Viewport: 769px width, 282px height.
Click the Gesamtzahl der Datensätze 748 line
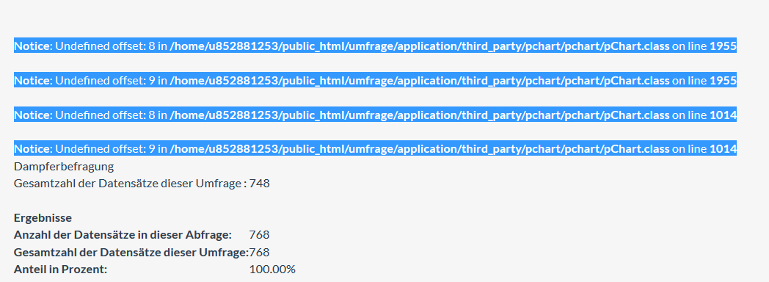(142, 184)
